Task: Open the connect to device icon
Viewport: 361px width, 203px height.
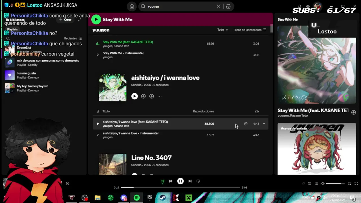Action: (x=316, y=184)
